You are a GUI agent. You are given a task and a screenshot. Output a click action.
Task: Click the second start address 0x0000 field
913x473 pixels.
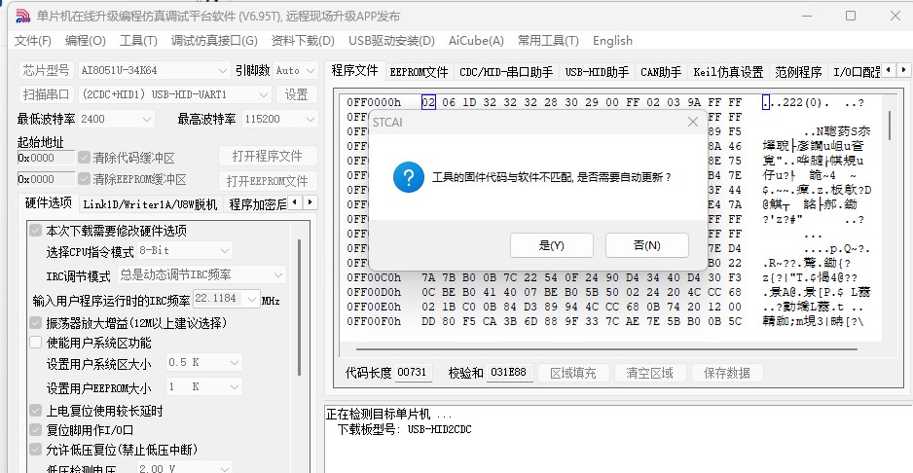coord(46,179)
